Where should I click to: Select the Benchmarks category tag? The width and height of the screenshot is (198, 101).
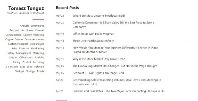click(x=37, y=26)
